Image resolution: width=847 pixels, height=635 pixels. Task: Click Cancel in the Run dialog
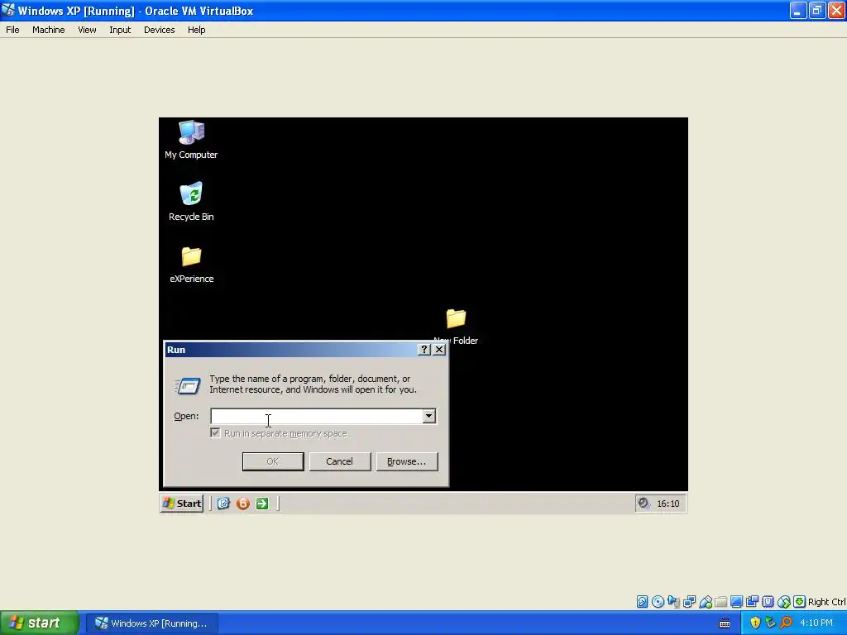[x=340, y=461]
